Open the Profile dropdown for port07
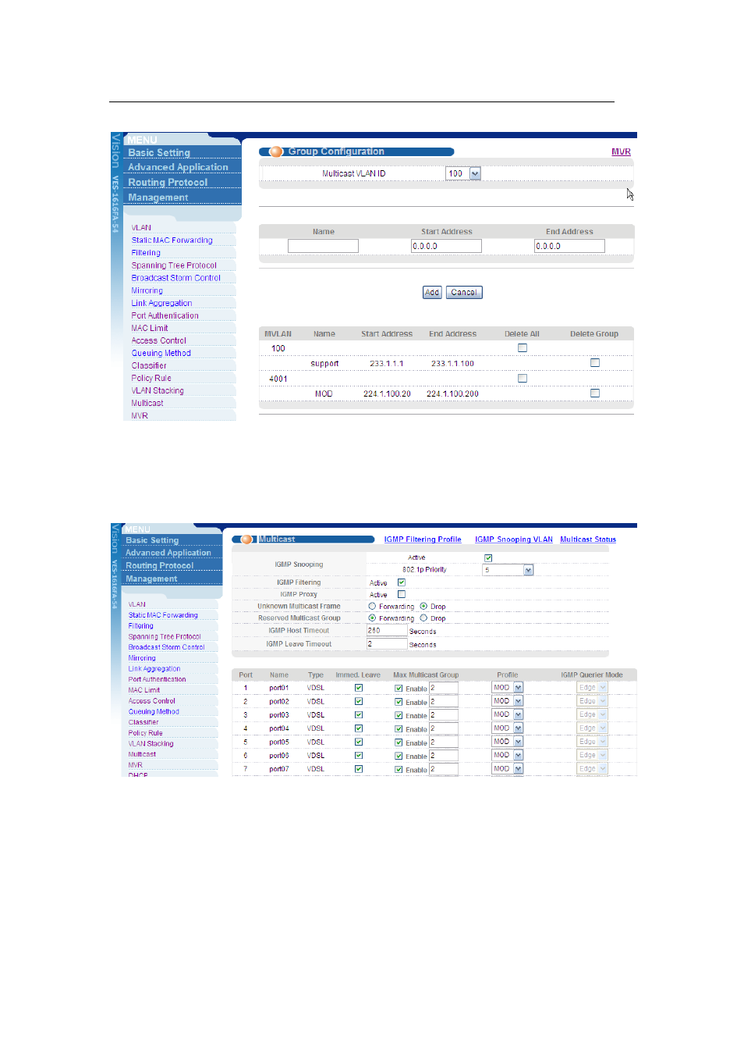The image size is (744, 1054). (518, 769)
